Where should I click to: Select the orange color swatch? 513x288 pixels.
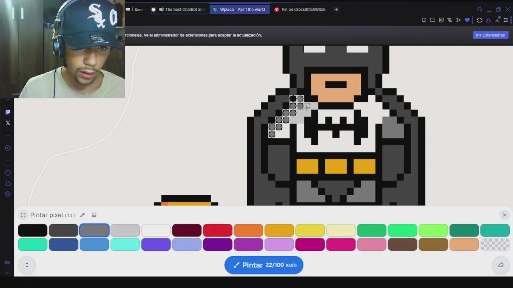tap(248, 230)
